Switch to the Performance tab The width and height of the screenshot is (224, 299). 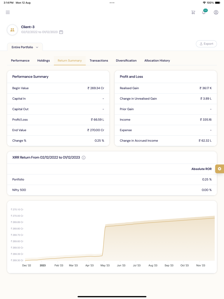coord(20,60)
